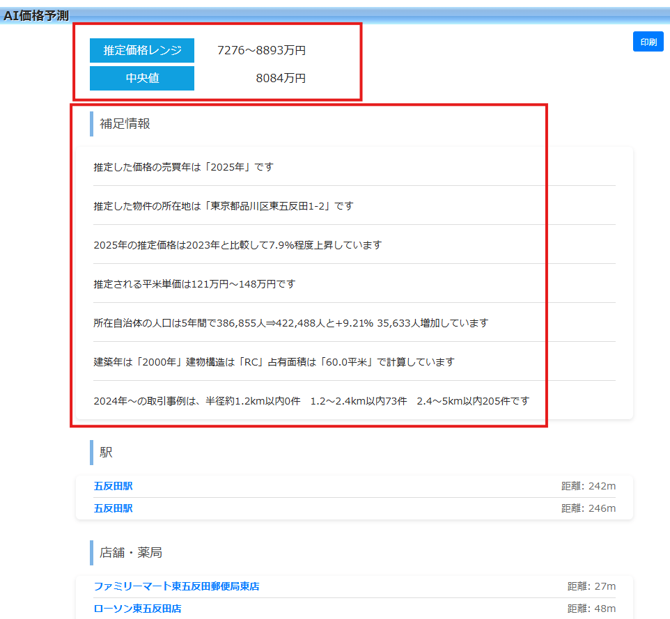670x619 pixels.
Task: Click the 距離: 27m distance label
Action: coord(588,586)
